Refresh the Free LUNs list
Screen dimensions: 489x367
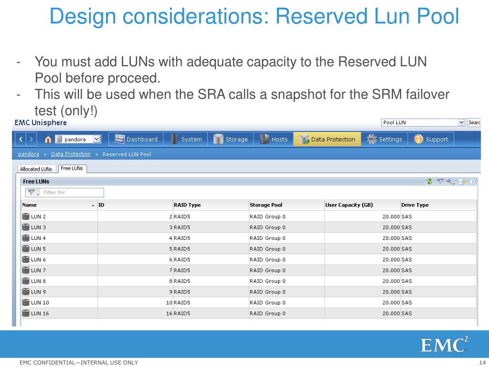[429, 181]
